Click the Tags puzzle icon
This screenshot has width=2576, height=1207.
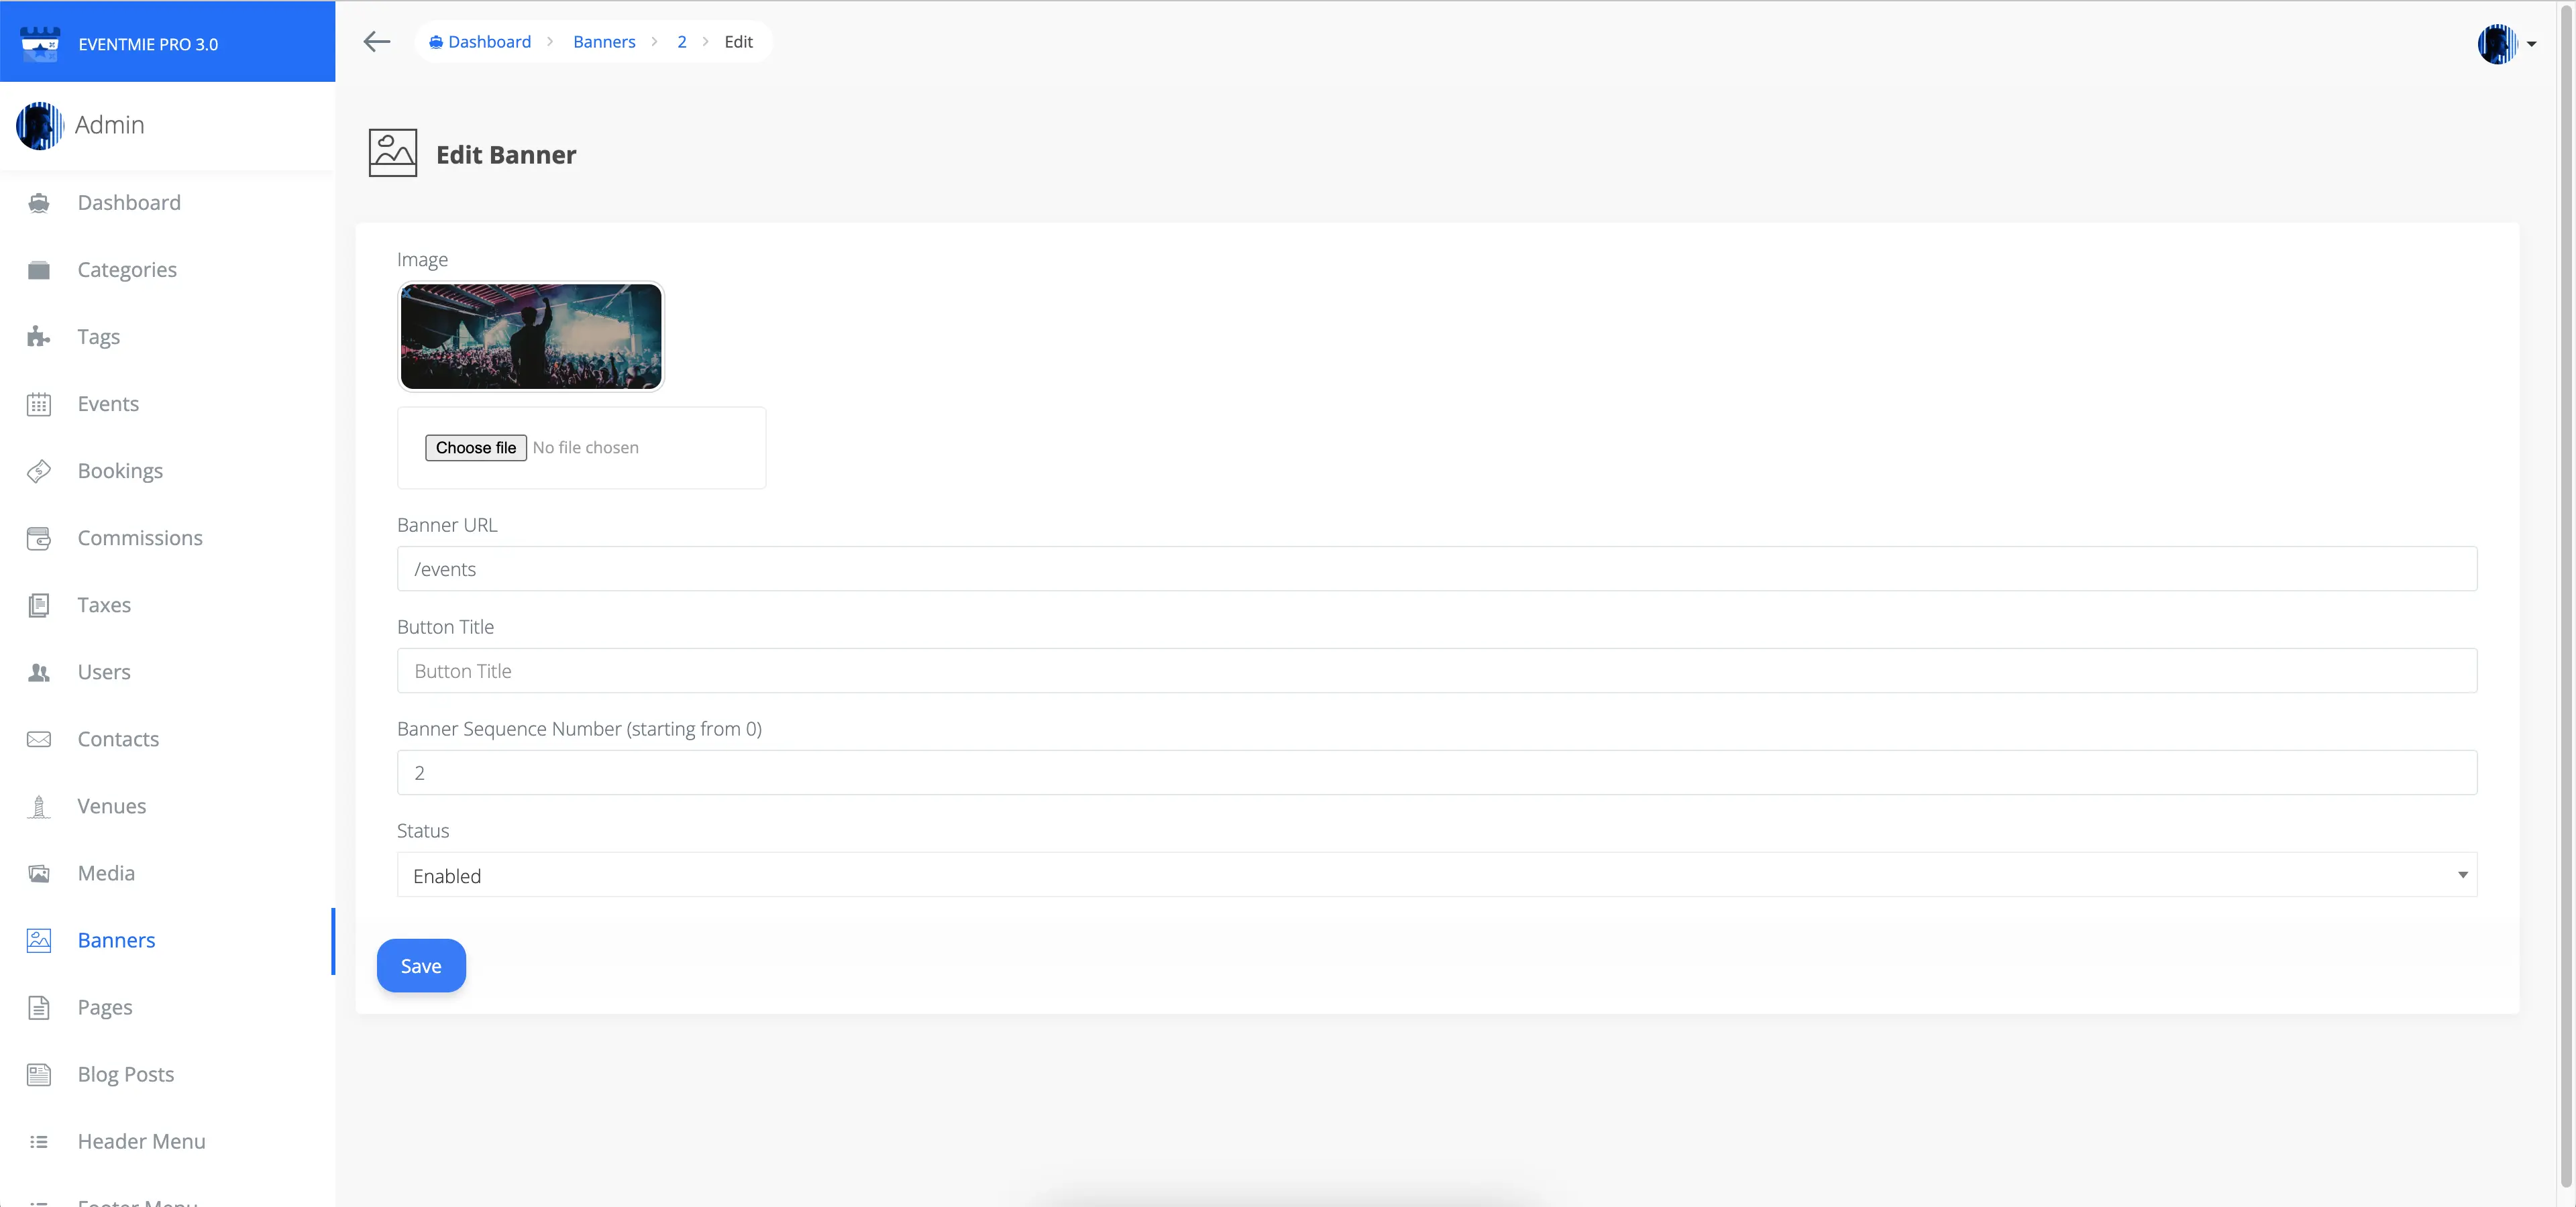tap(39, 337)
